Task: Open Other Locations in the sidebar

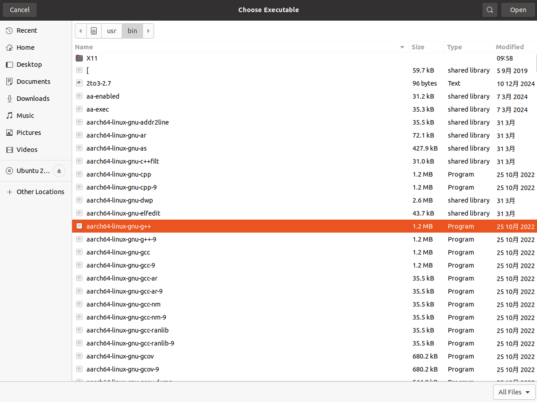Action: 36,192
